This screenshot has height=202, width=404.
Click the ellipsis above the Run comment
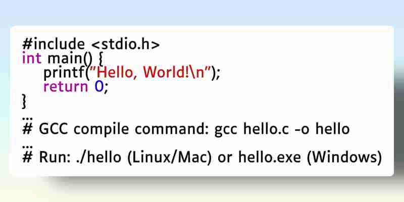pyautogui.click(x=26, y=146)
